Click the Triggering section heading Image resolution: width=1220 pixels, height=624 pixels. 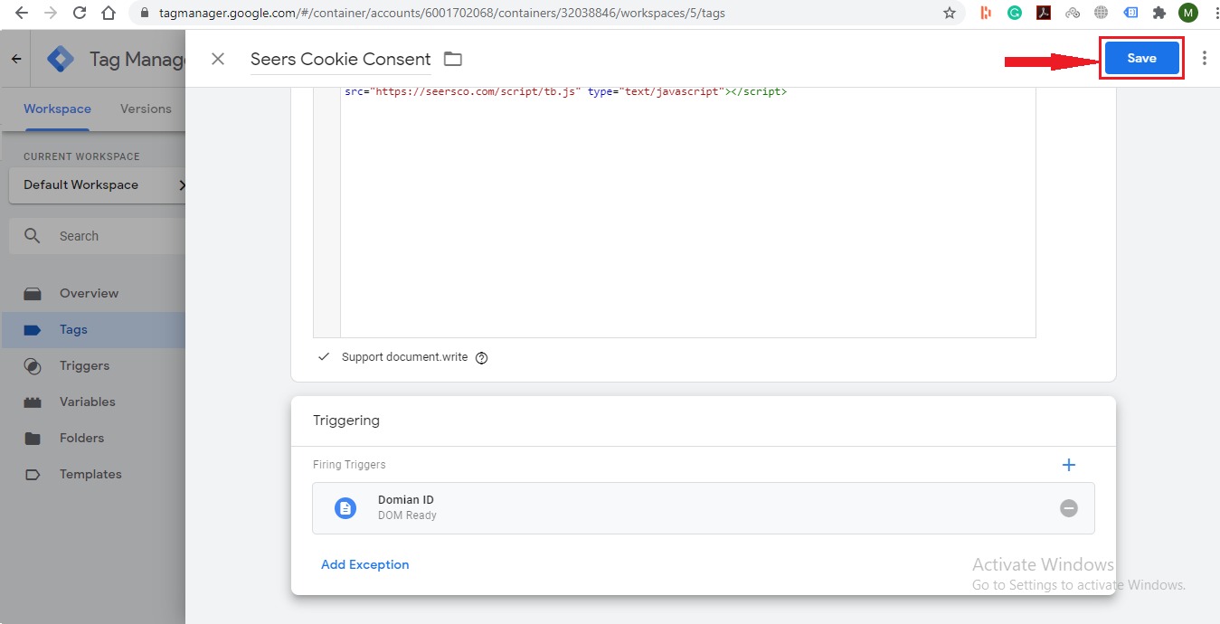[x=346, y=421]
